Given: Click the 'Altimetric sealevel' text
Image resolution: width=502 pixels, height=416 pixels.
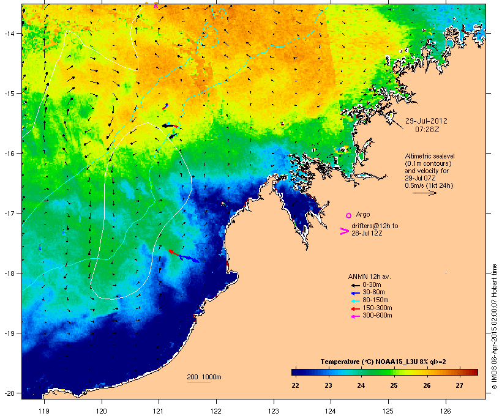Looking at the screenshot, I should click(x=430, y=156).
